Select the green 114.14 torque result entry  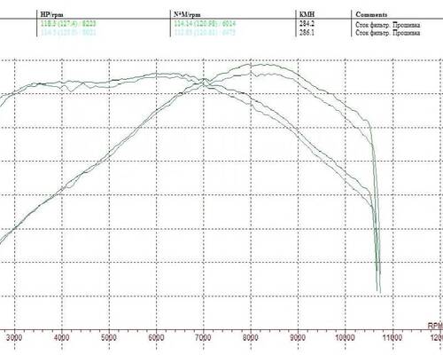[205, 23]
